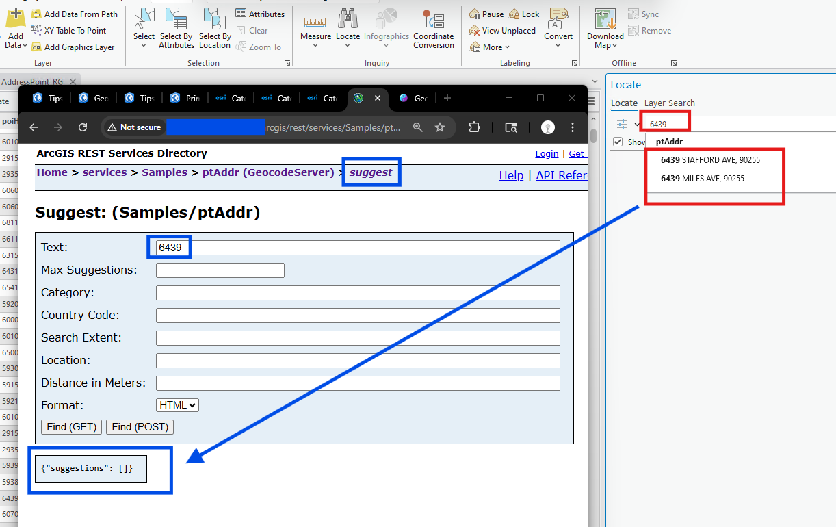The height and width of the screenshot is (527, 836).
Task: Lock labels in the Labeling group
Action: [x=524, y=14]
